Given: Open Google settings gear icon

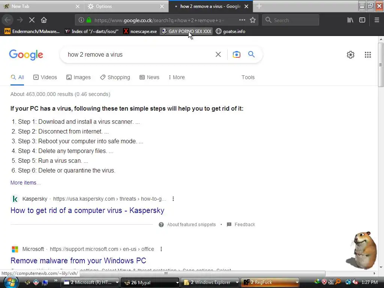Looking at the screenshot, I should coord(351,55).
